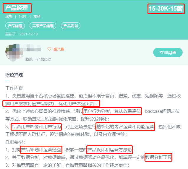This screenshot has height=169, width=188.
Task: Click the highlighted 用户行为分析，算法效果评估 text
Action: [x=112, y=111]
